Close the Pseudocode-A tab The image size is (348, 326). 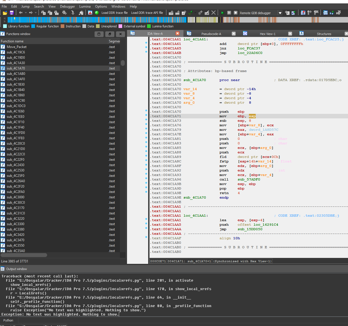234,33
